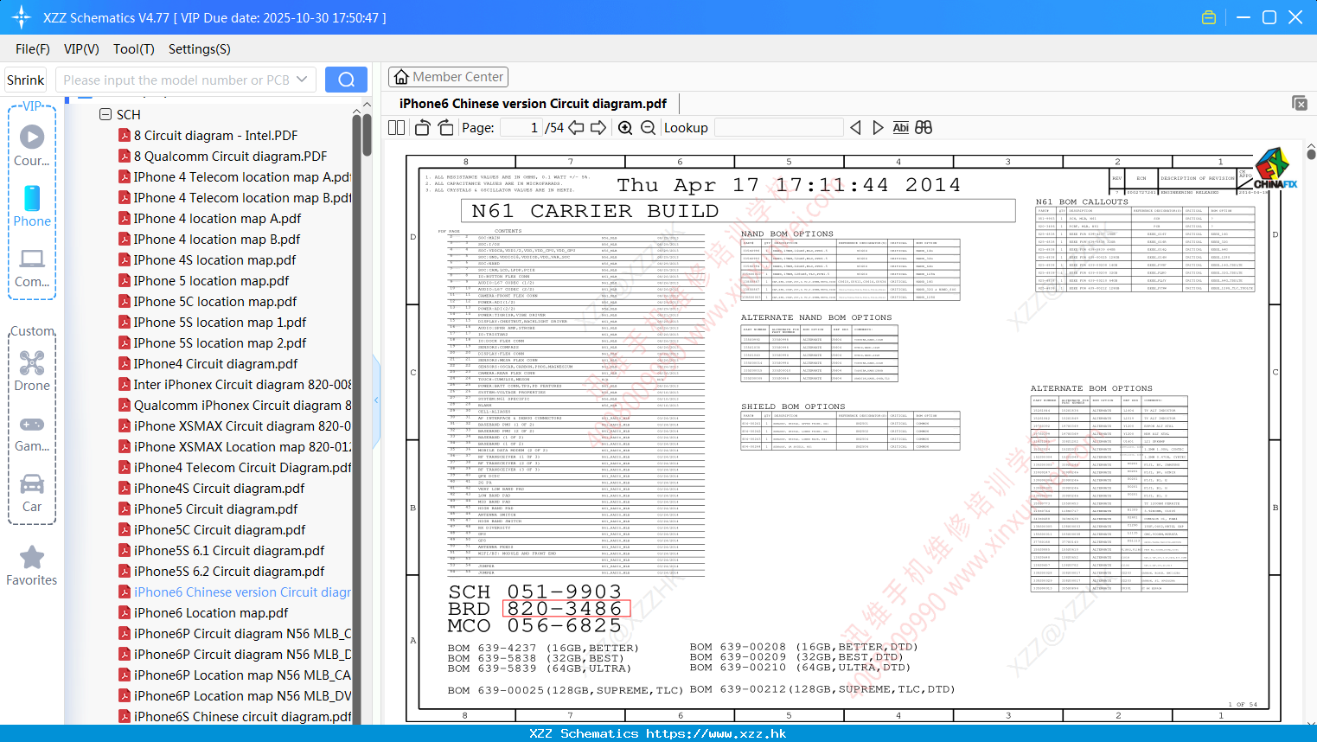Image resolution: width=1317 pixels, height=742 pixels.
Task: Open iPhone5C Circuit diagram.pdf
Action: 220,529
